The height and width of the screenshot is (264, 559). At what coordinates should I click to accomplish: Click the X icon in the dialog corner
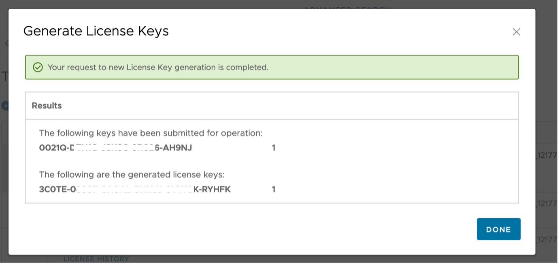(x=516, y=32)
